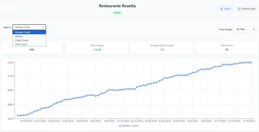Click the Pause button
The width and height of the screenshot is (259, 132).
click(x=225, y=9)
